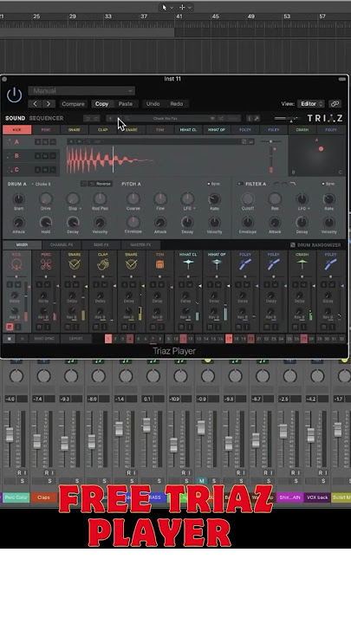Select the pointer tool in Logic toolbar
The width and height of the screenshot is (351, 624).
click(165, 8)
